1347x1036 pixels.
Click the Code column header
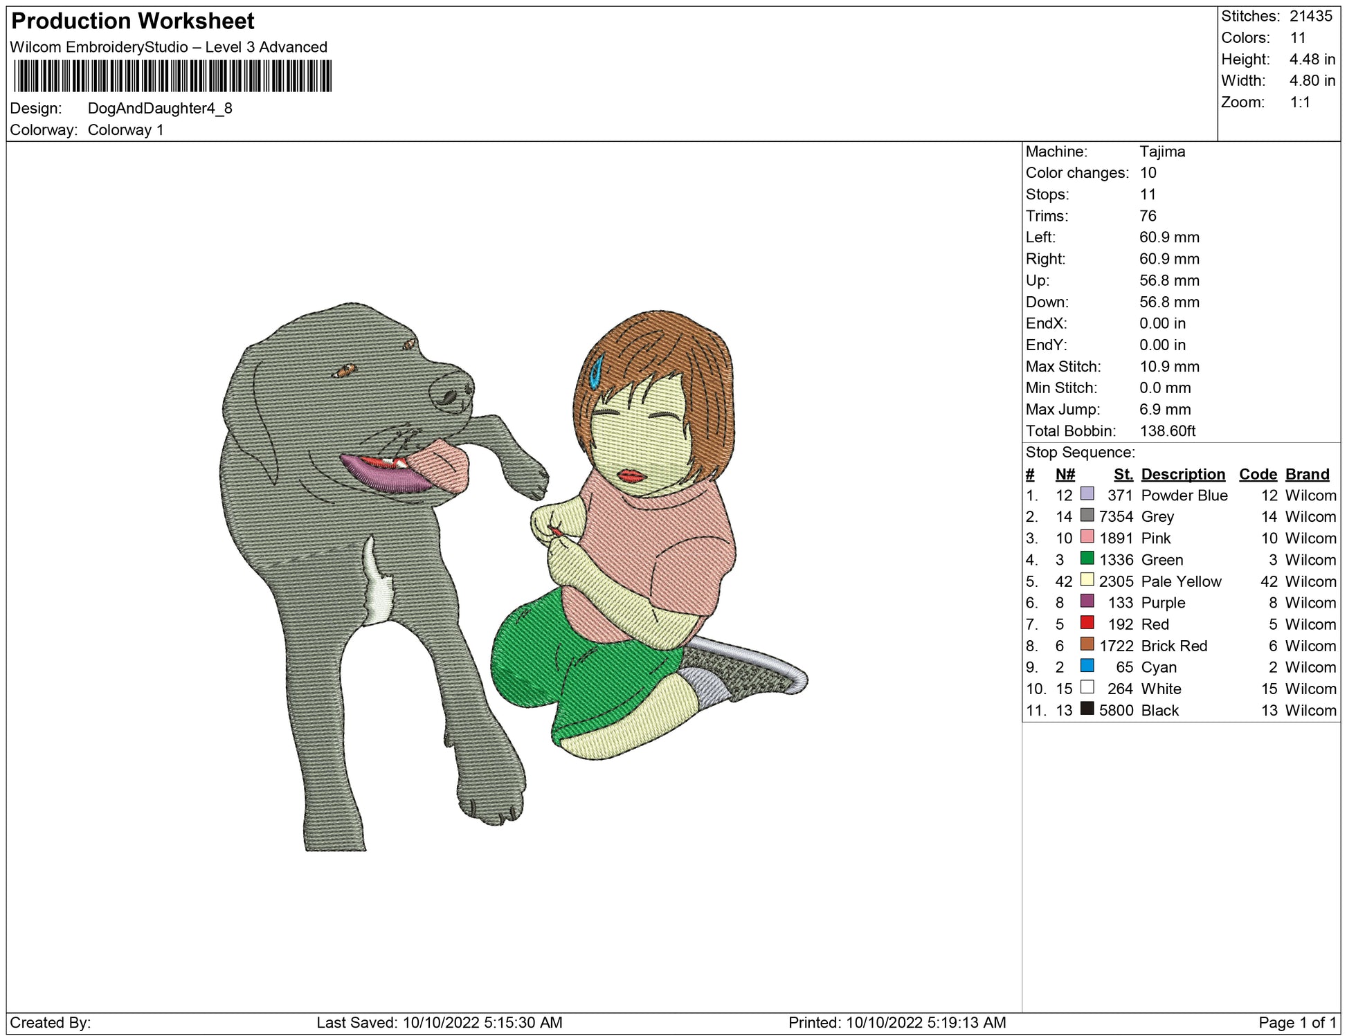click(x=1257, y=474)
